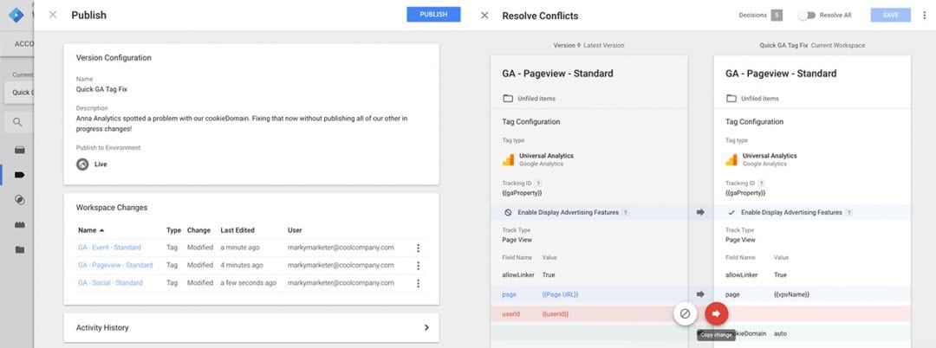
Task: Click {{userId}} value in Latest Version
Action: pos(556,314)
